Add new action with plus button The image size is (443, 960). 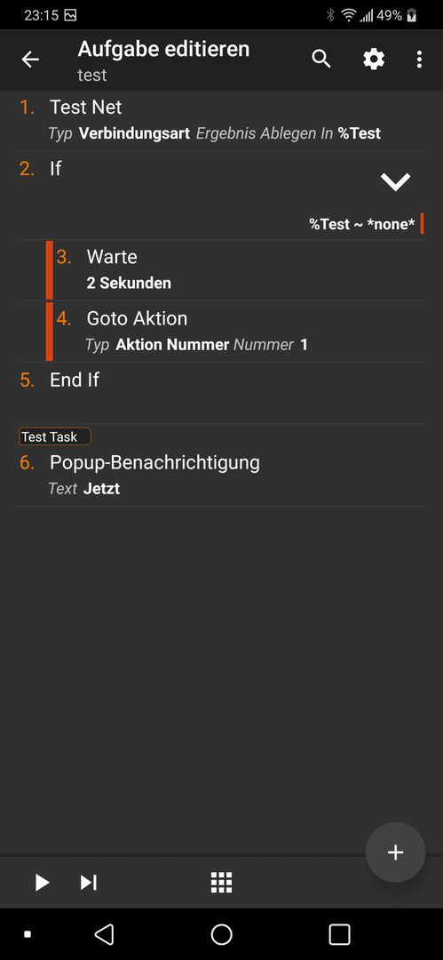click(x=395, y=852)
